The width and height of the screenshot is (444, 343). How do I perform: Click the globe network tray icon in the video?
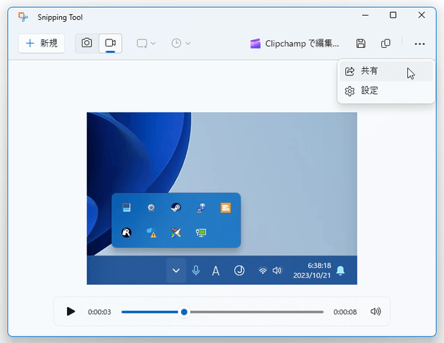201,208
